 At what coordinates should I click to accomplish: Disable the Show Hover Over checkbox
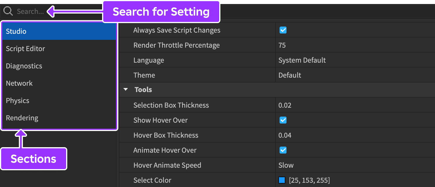pyautogui.click(x=283, y=120)
